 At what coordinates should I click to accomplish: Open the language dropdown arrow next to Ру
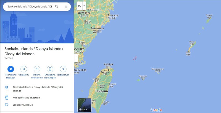tap(84, 6)
